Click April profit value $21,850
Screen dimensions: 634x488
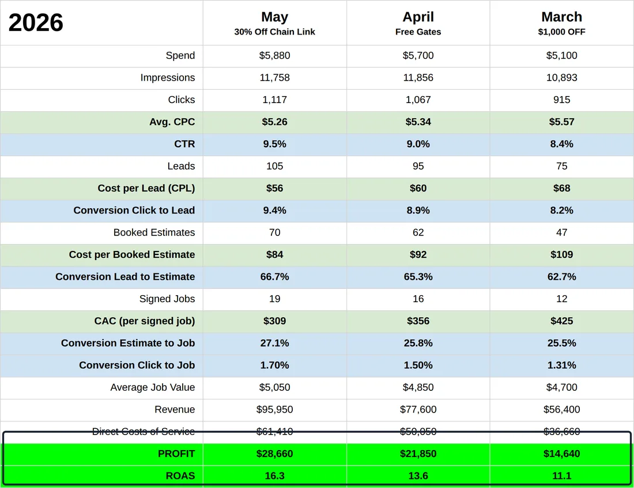pos(418,453)
